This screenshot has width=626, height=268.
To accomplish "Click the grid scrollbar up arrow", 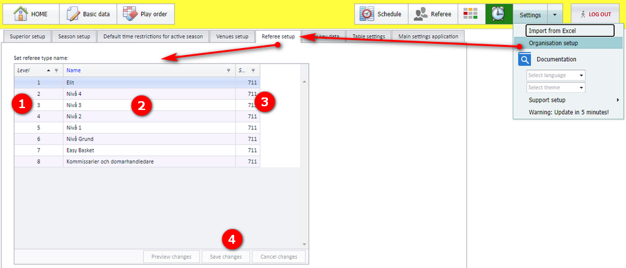I will tap(304, 82).
